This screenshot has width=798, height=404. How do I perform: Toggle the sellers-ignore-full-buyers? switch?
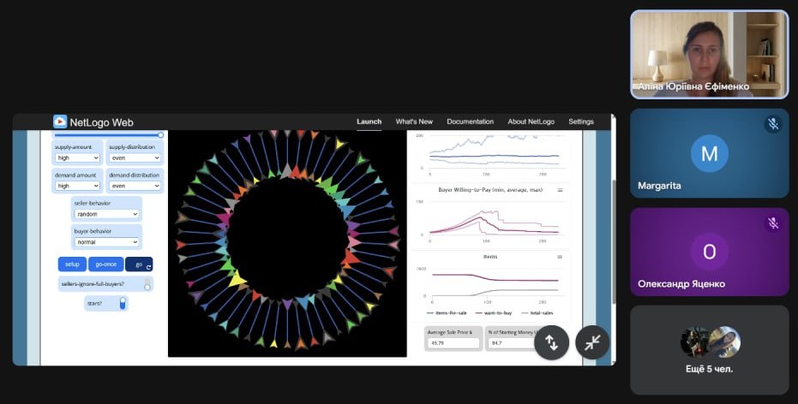click(147, 283)
